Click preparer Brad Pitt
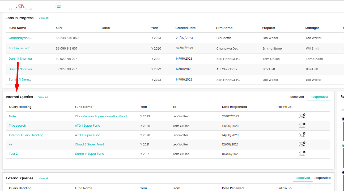The image size is (344, 191). tap(269, 69)
